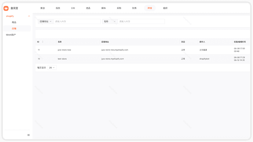253x142 pixels.
Task: Click the sidebar collapse icon at bottom
Action: (x=28, y=135)
